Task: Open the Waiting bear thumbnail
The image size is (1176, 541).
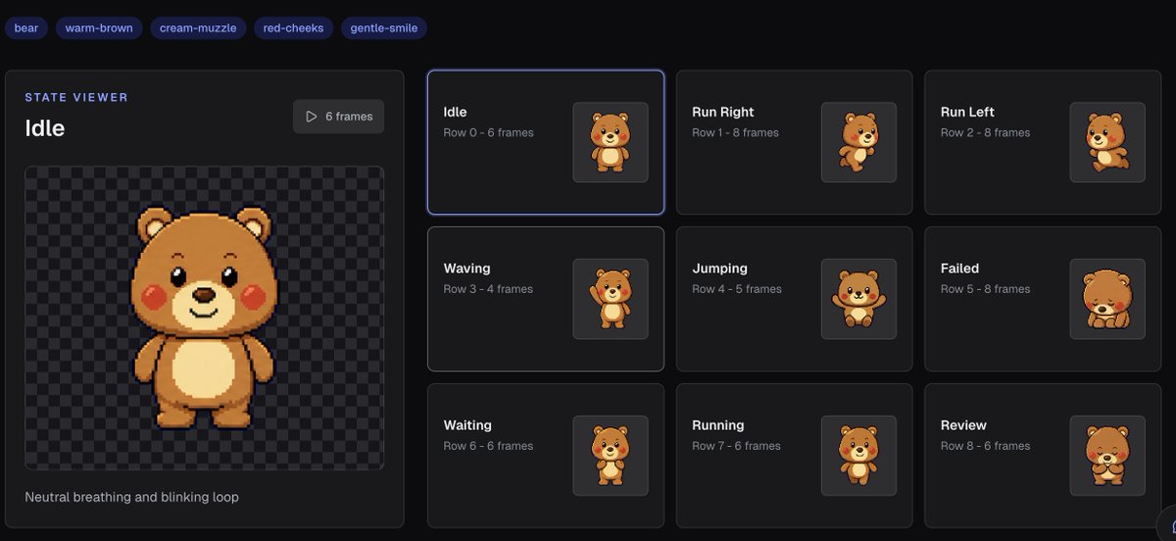Action: [x=611, y=456]
